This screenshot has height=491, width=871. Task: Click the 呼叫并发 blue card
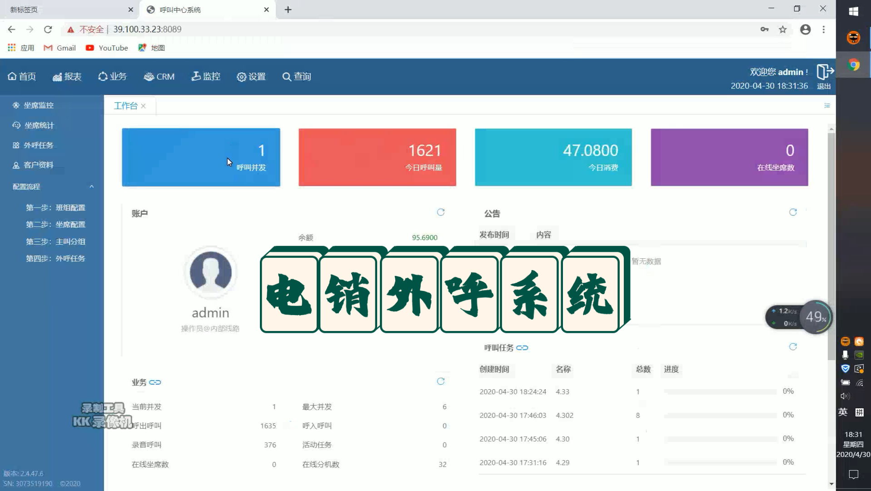201,157
